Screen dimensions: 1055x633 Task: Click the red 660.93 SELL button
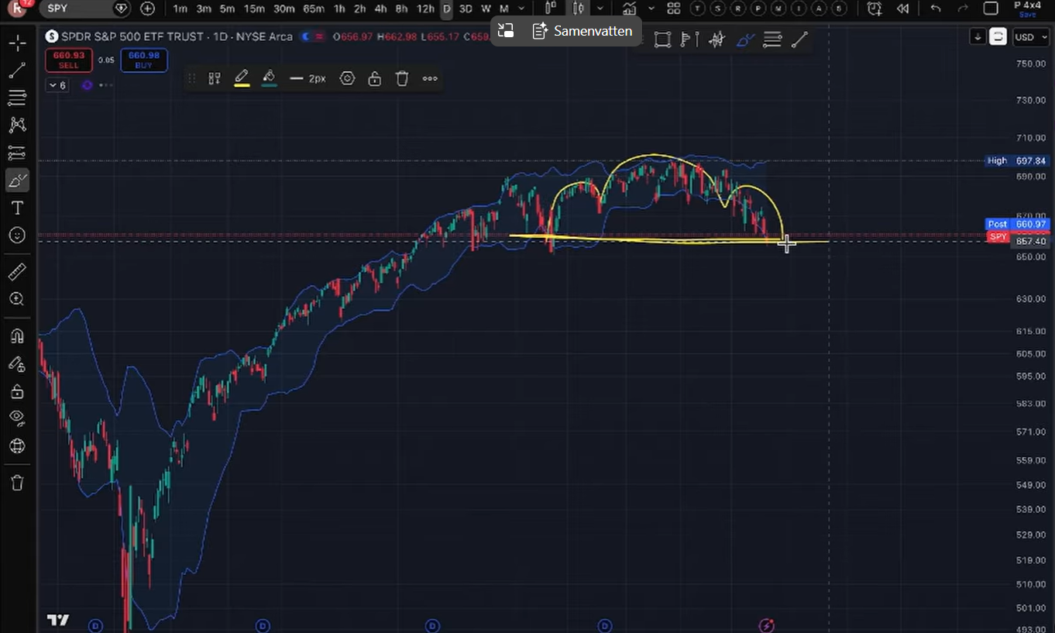[68, 60]
